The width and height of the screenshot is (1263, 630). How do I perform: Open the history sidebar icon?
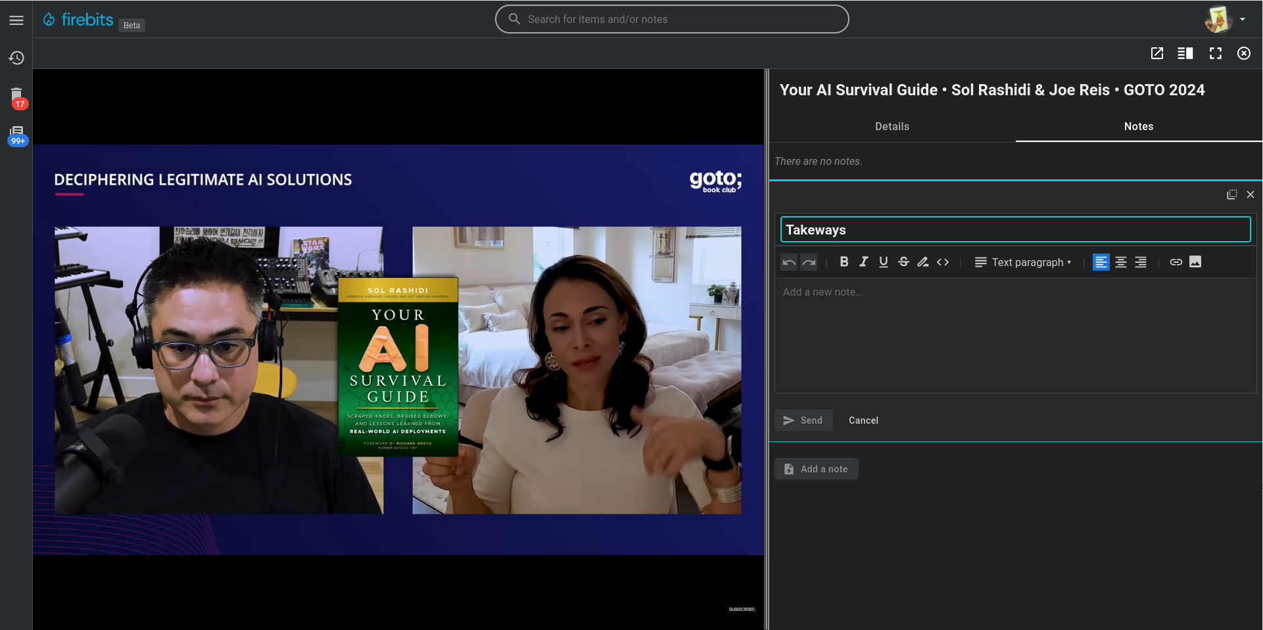tap(16, 58)
